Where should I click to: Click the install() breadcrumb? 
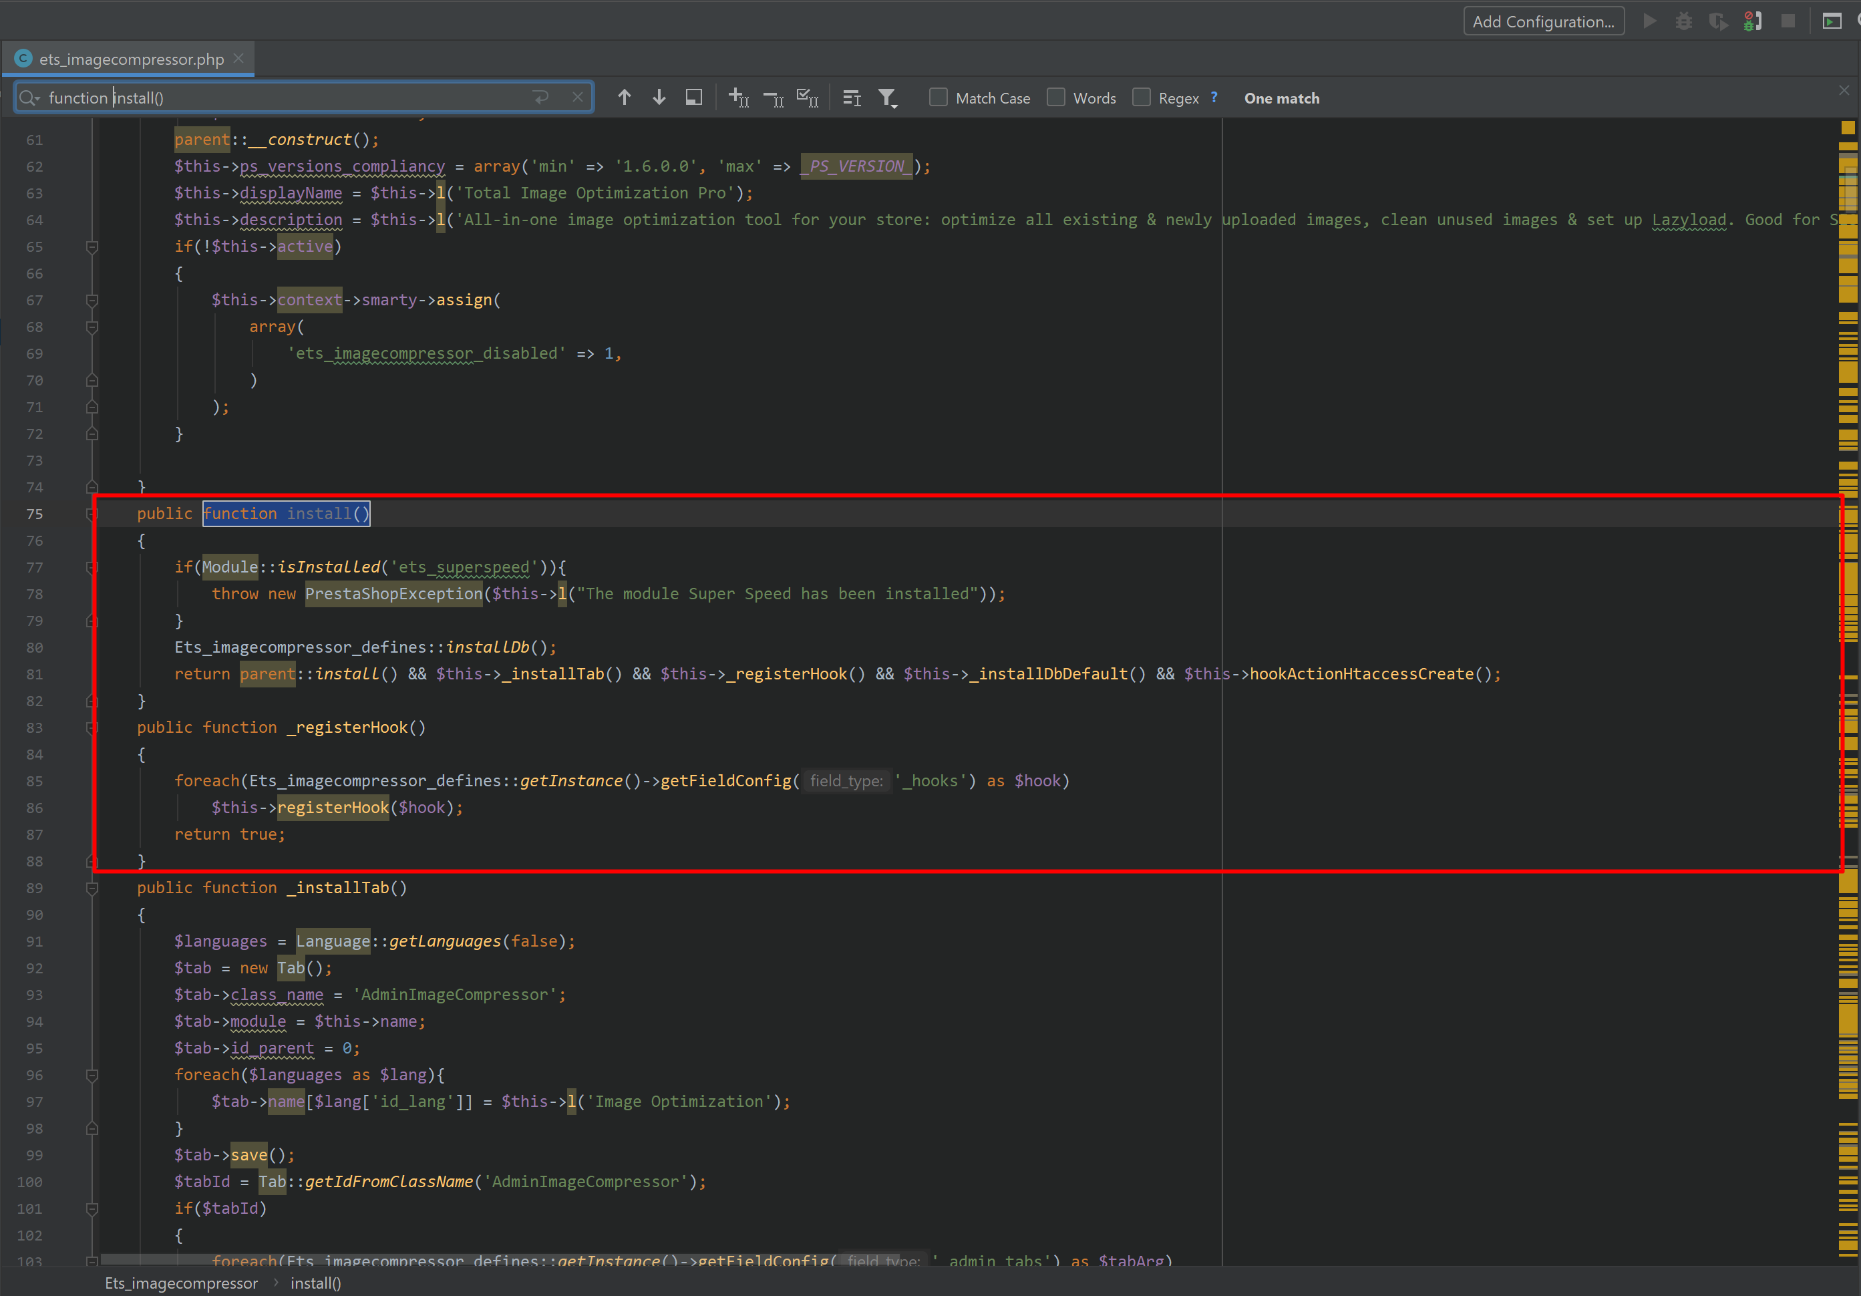point(315,1283)
